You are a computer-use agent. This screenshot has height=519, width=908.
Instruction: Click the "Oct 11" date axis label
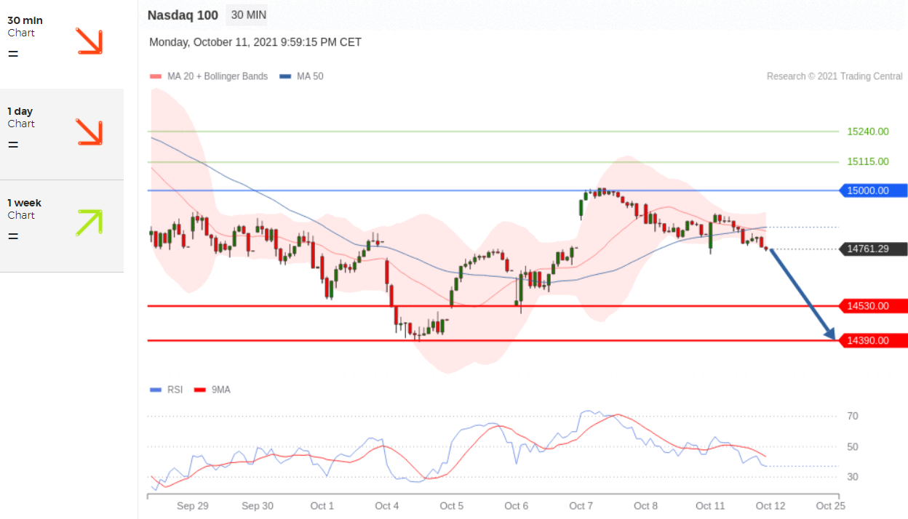point(710,506)
